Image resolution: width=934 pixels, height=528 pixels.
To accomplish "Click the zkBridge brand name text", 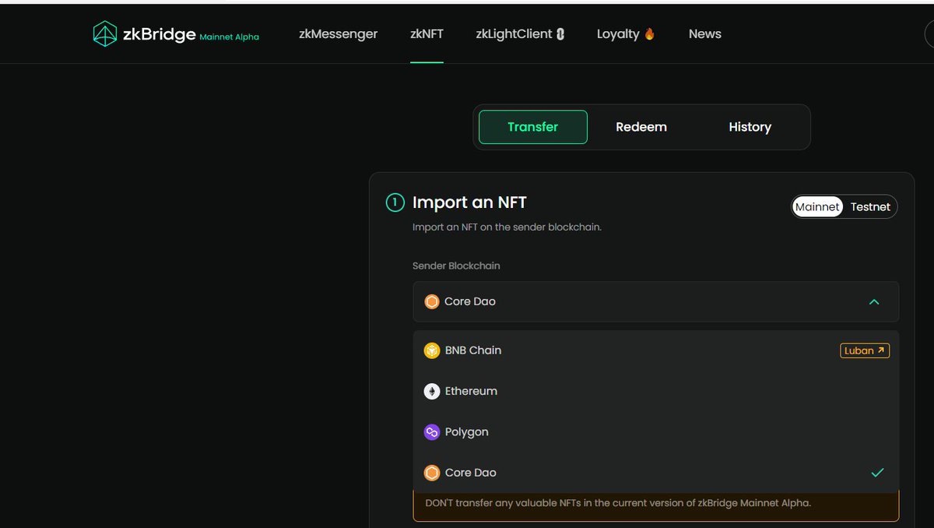I will 159,33.
